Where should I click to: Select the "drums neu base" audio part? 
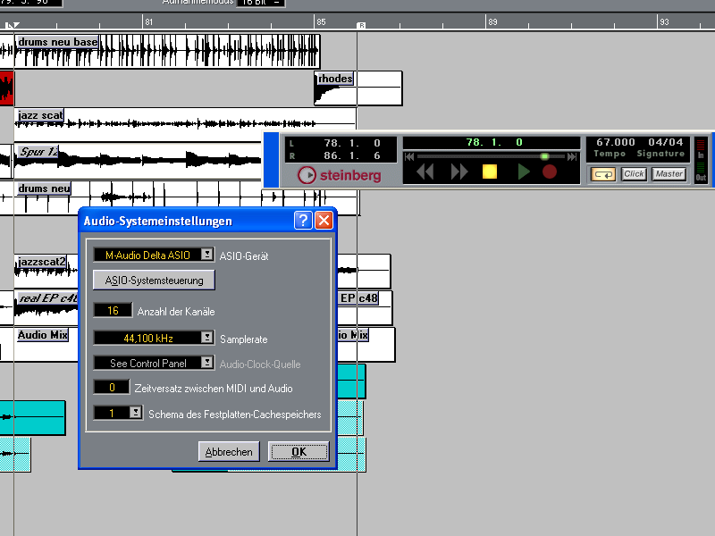167,51
